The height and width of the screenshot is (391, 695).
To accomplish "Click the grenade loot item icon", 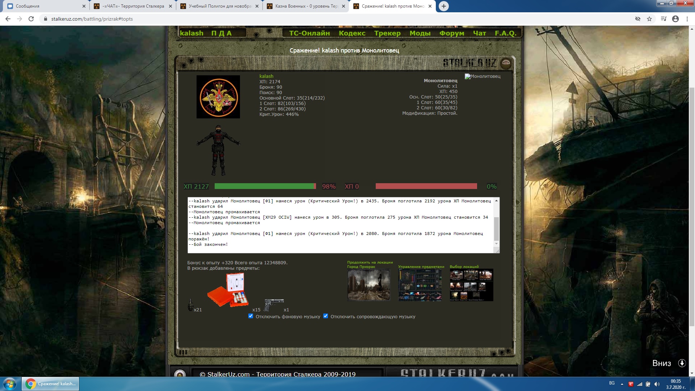I will click(x=190, y=305).
